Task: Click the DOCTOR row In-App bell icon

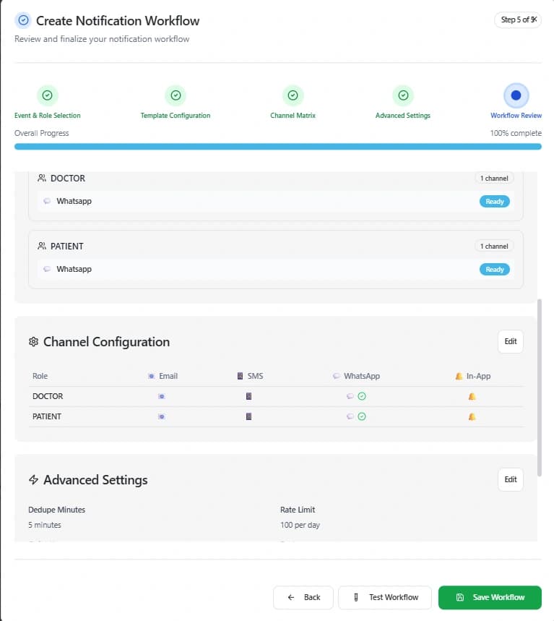Action: [472, 396]
